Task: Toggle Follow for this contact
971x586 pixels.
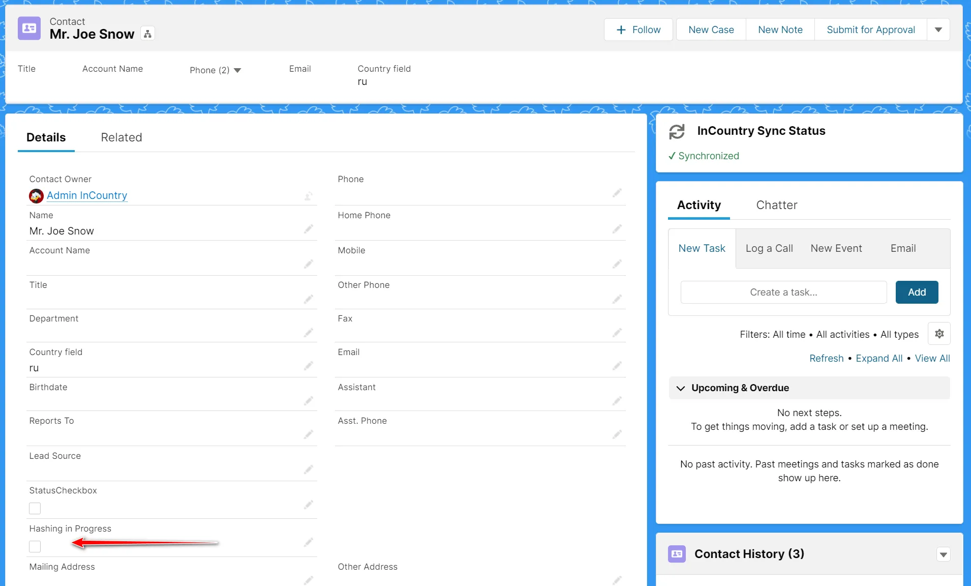Action: click(638, 30)
